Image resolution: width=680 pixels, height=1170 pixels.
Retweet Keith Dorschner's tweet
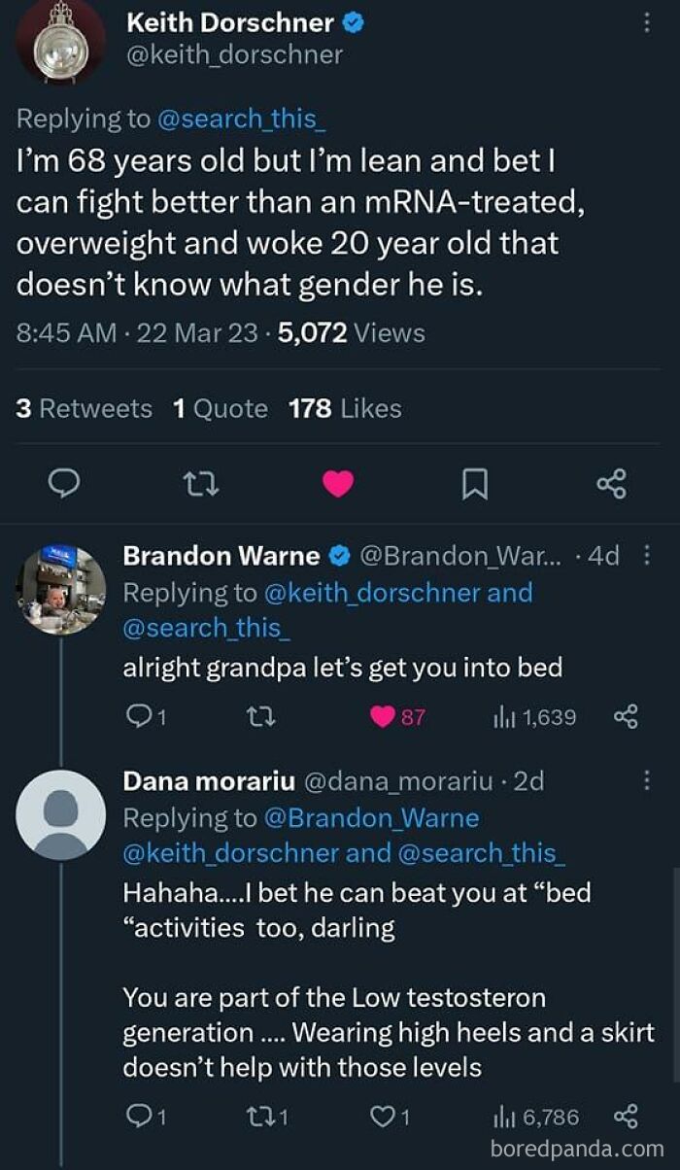tap(201, 483)
